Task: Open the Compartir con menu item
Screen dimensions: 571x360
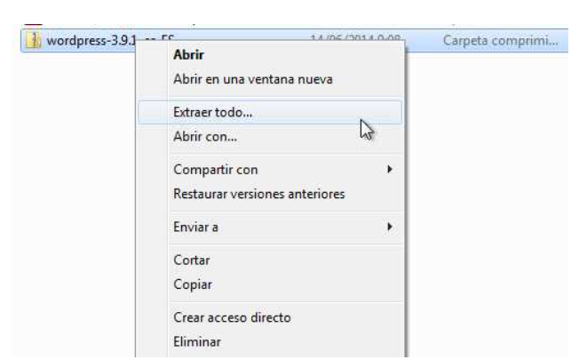Action: coord(216,170)
